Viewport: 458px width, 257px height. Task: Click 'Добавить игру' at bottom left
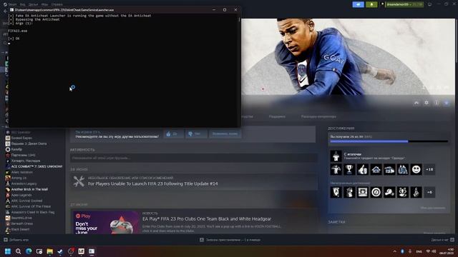16,240
